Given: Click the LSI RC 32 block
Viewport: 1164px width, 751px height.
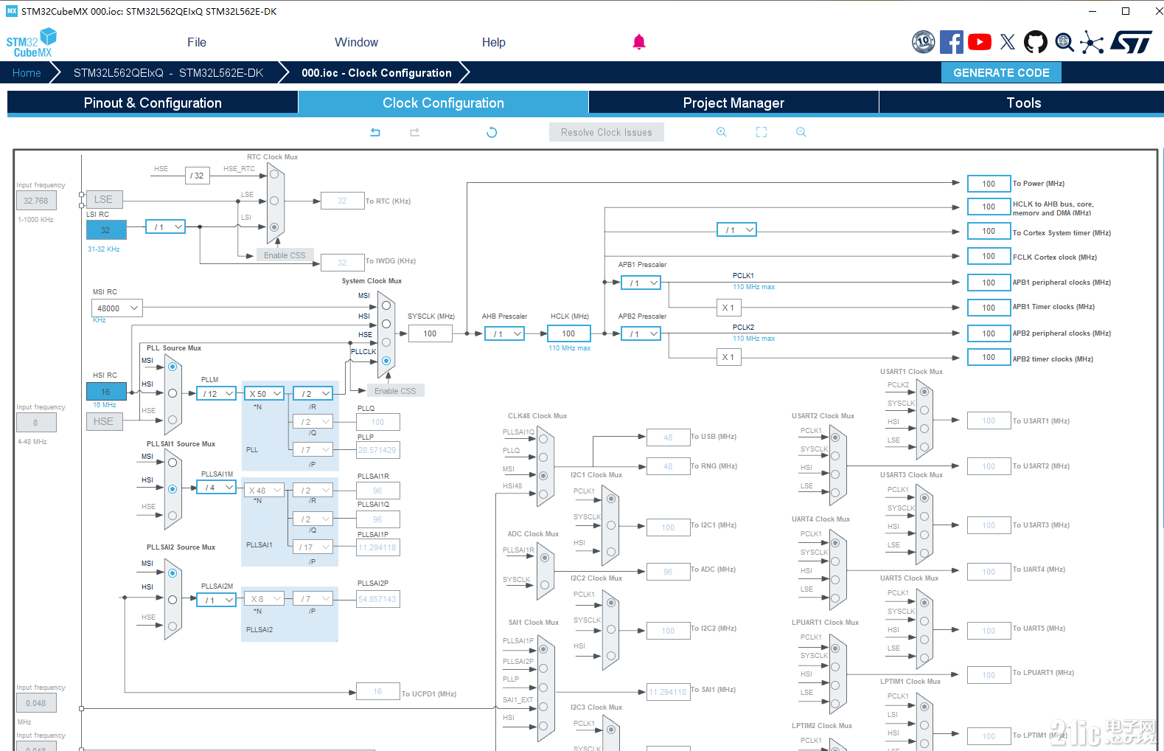Looking at the screenshot, I should (106, 230).
